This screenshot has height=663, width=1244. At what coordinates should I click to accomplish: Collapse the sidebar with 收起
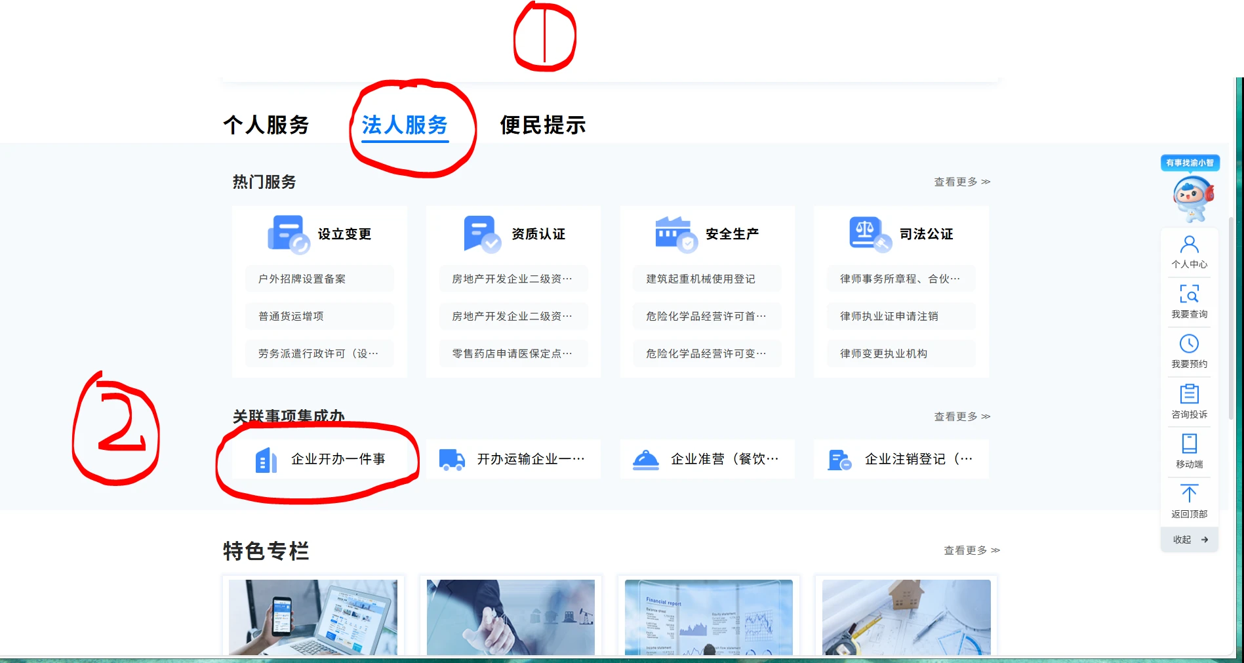tap(1190, 540)
